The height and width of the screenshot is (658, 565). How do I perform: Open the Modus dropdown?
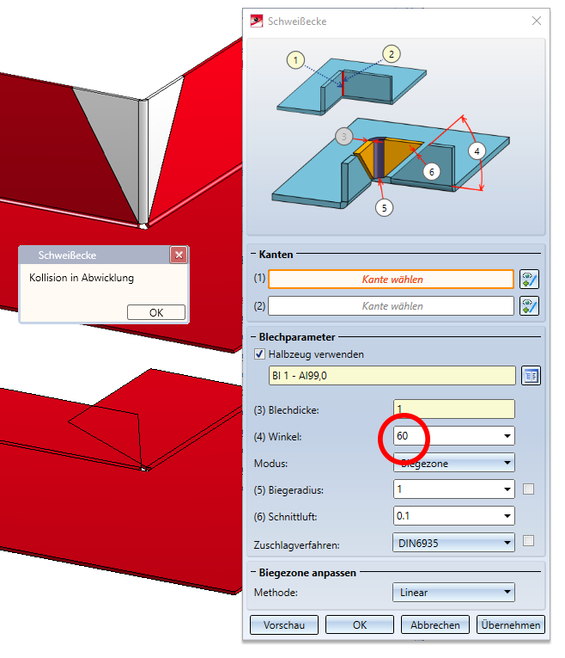454,464
